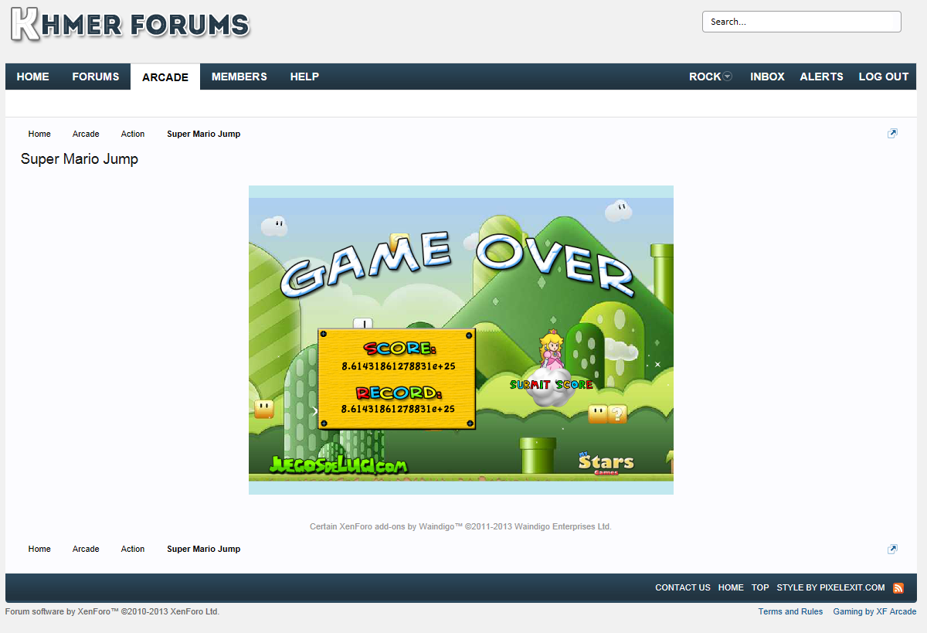Click the footer Top link

click(x=760, y=587)
